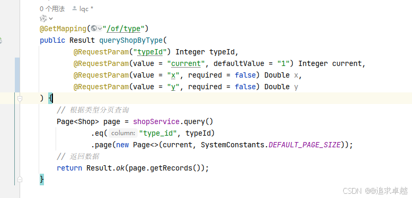Click the shopService field reference
This screenshot has width=412, height=198.
[x=156, y=121]
